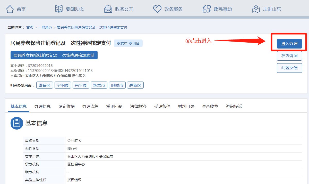This screenshot has height=184, width=309.
Task: Select the 常见问题 tab
Action: pos(114,106)
